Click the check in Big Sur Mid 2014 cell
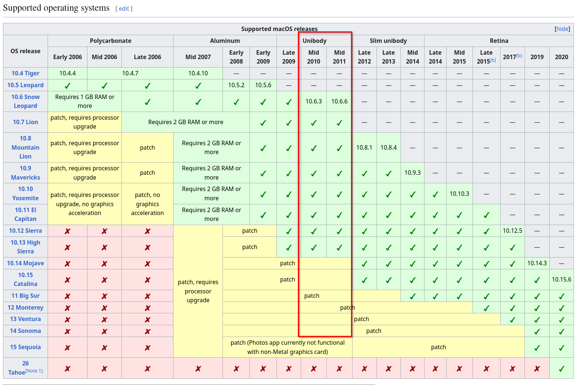Screen dimensions: 581x385 [x=413, y=296]
